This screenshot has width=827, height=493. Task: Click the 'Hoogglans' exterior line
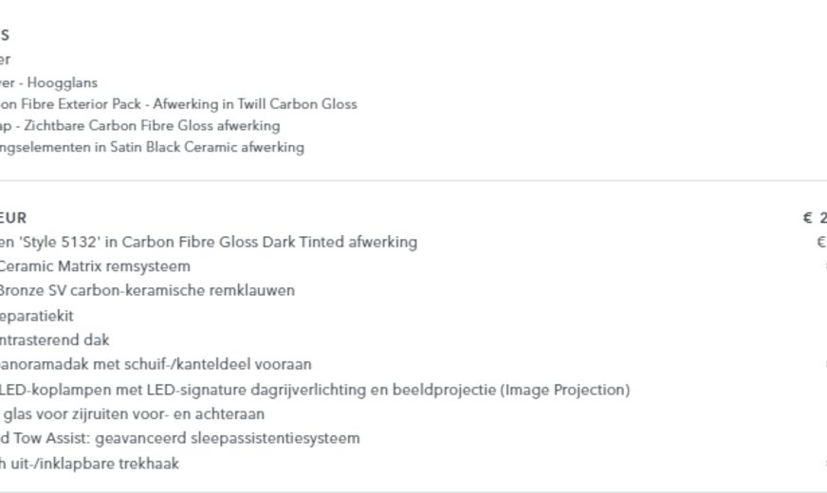coord(49,82)
